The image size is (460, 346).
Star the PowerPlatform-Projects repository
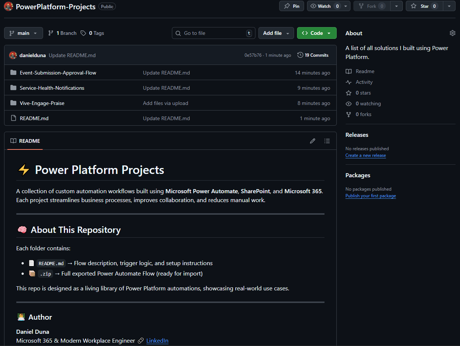pos(424,6)
